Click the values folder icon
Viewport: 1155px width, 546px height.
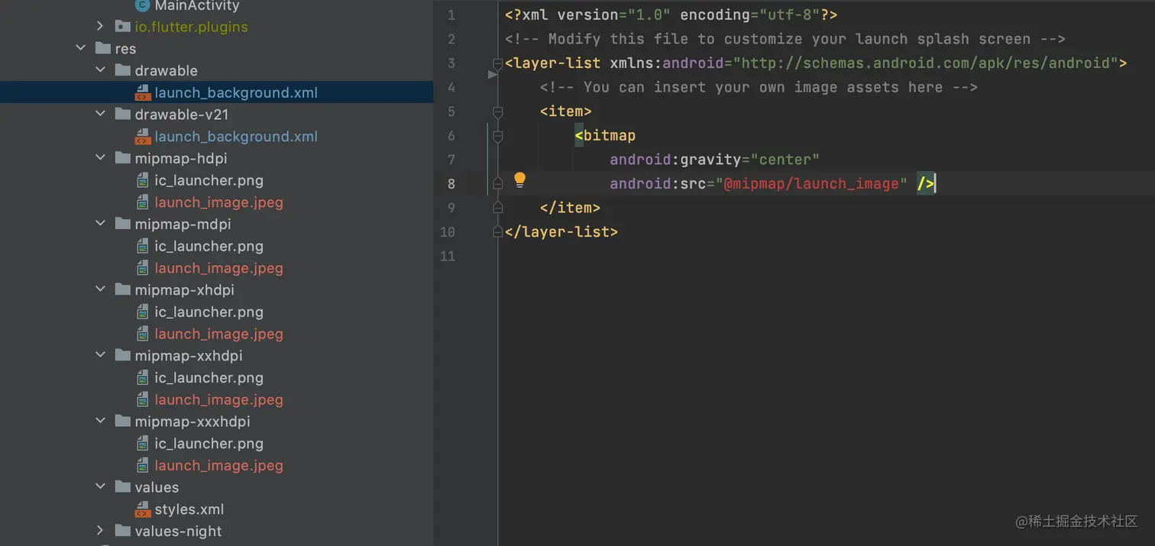(122, 487)
